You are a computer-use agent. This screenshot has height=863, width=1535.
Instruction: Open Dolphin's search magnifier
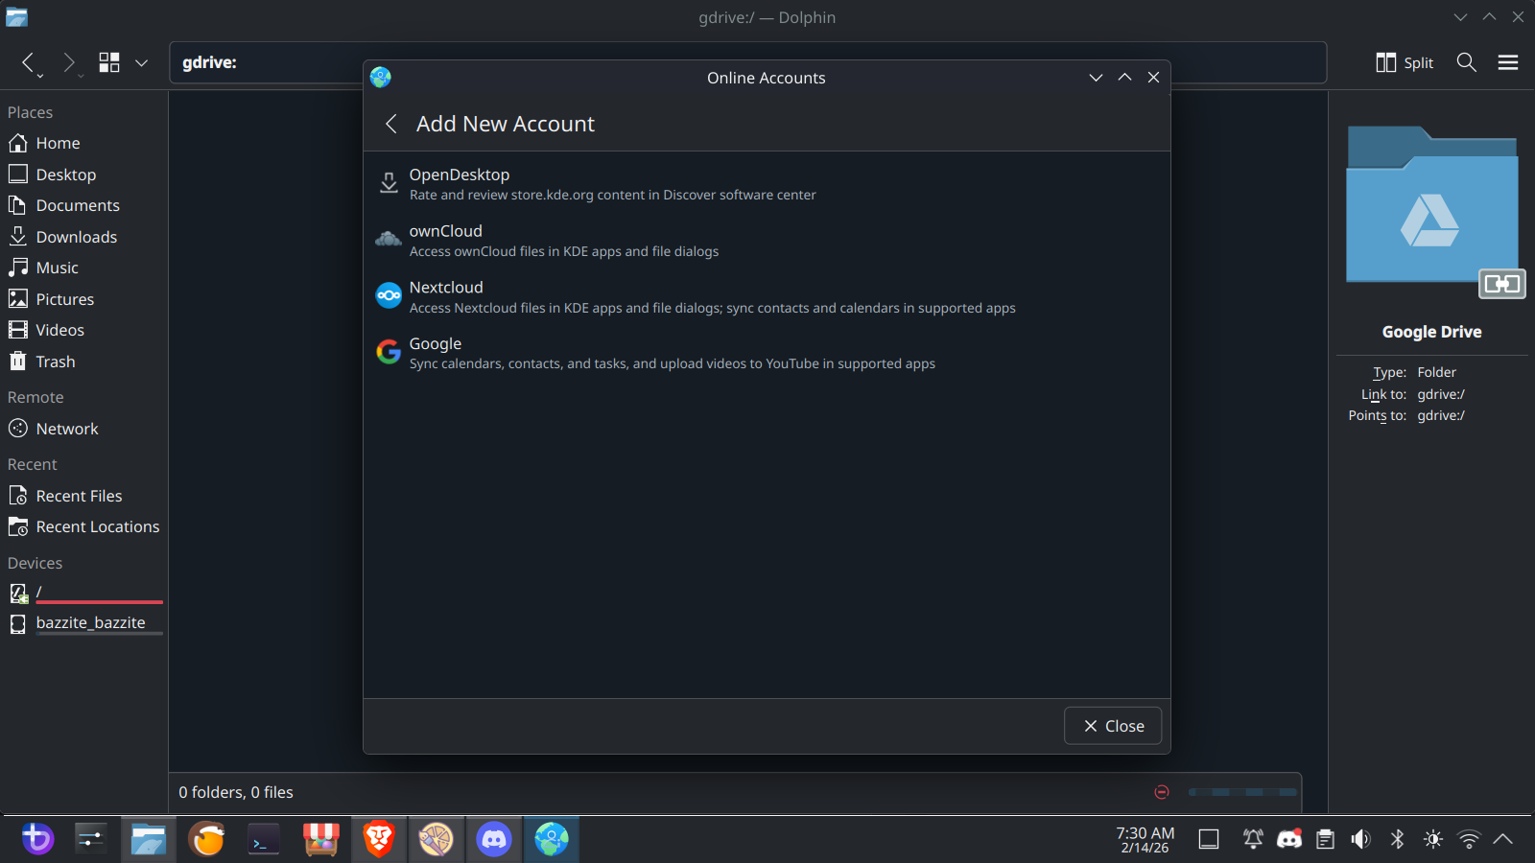[1466, 62]
